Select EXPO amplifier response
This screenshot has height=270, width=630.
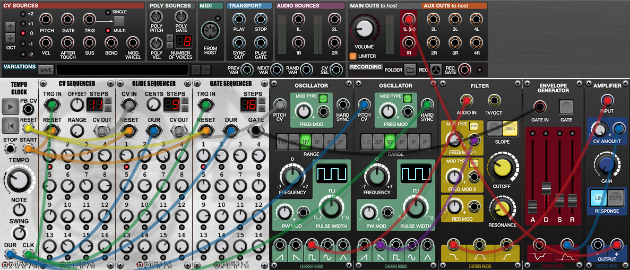616,198
